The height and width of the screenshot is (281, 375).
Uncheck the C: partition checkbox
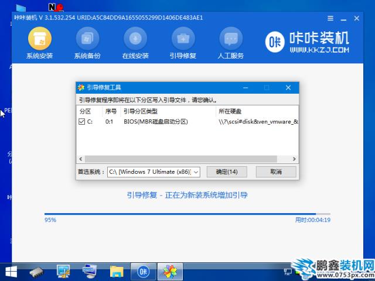point(81,122)
